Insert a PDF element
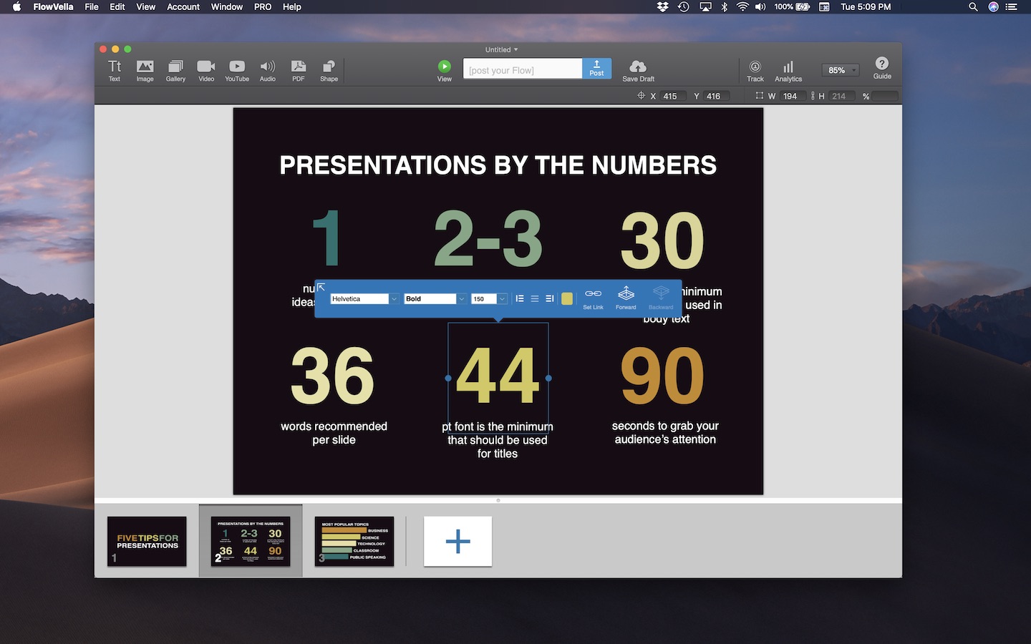The width and height of the screenshot is (1031, 644). coord(299,70)
